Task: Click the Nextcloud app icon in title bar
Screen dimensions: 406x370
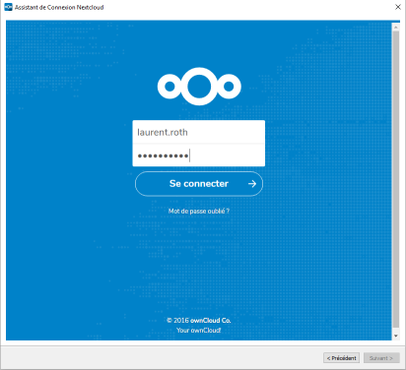Action: pyautogui.click(x=8, y=7)
